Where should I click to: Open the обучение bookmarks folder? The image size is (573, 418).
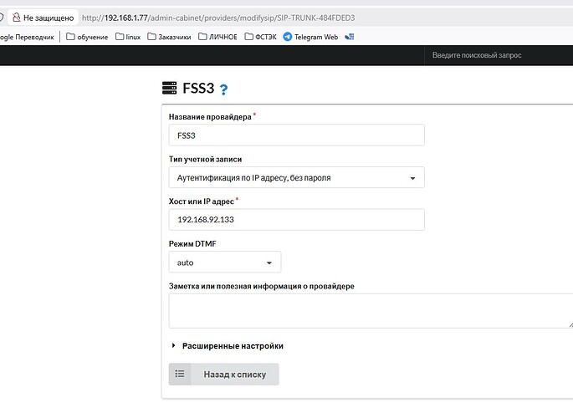[87, 37]
